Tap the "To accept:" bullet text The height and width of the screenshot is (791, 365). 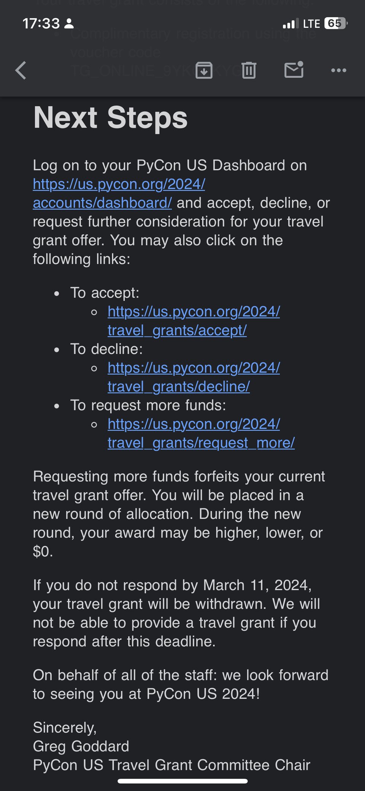105,293
